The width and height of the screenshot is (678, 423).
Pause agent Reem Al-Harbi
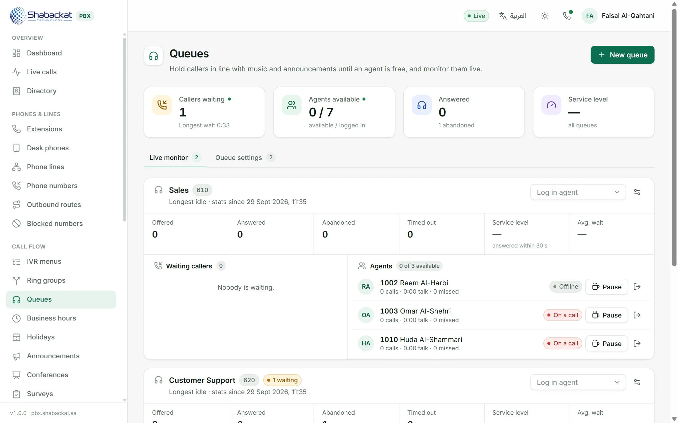point(607,287)
